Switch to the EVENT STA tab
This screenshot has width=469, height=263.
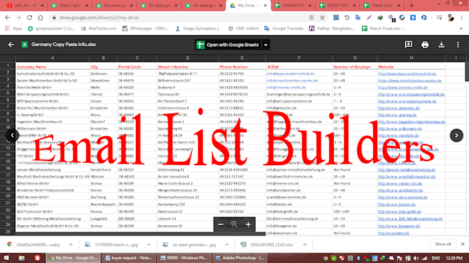click(337, 6)
